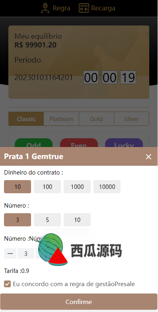
Task: Select contract amount 10
Action: click(18, 186)
